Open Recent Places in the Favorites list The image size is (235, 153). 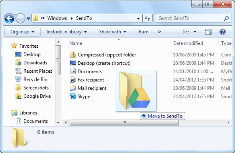(38, 71)
